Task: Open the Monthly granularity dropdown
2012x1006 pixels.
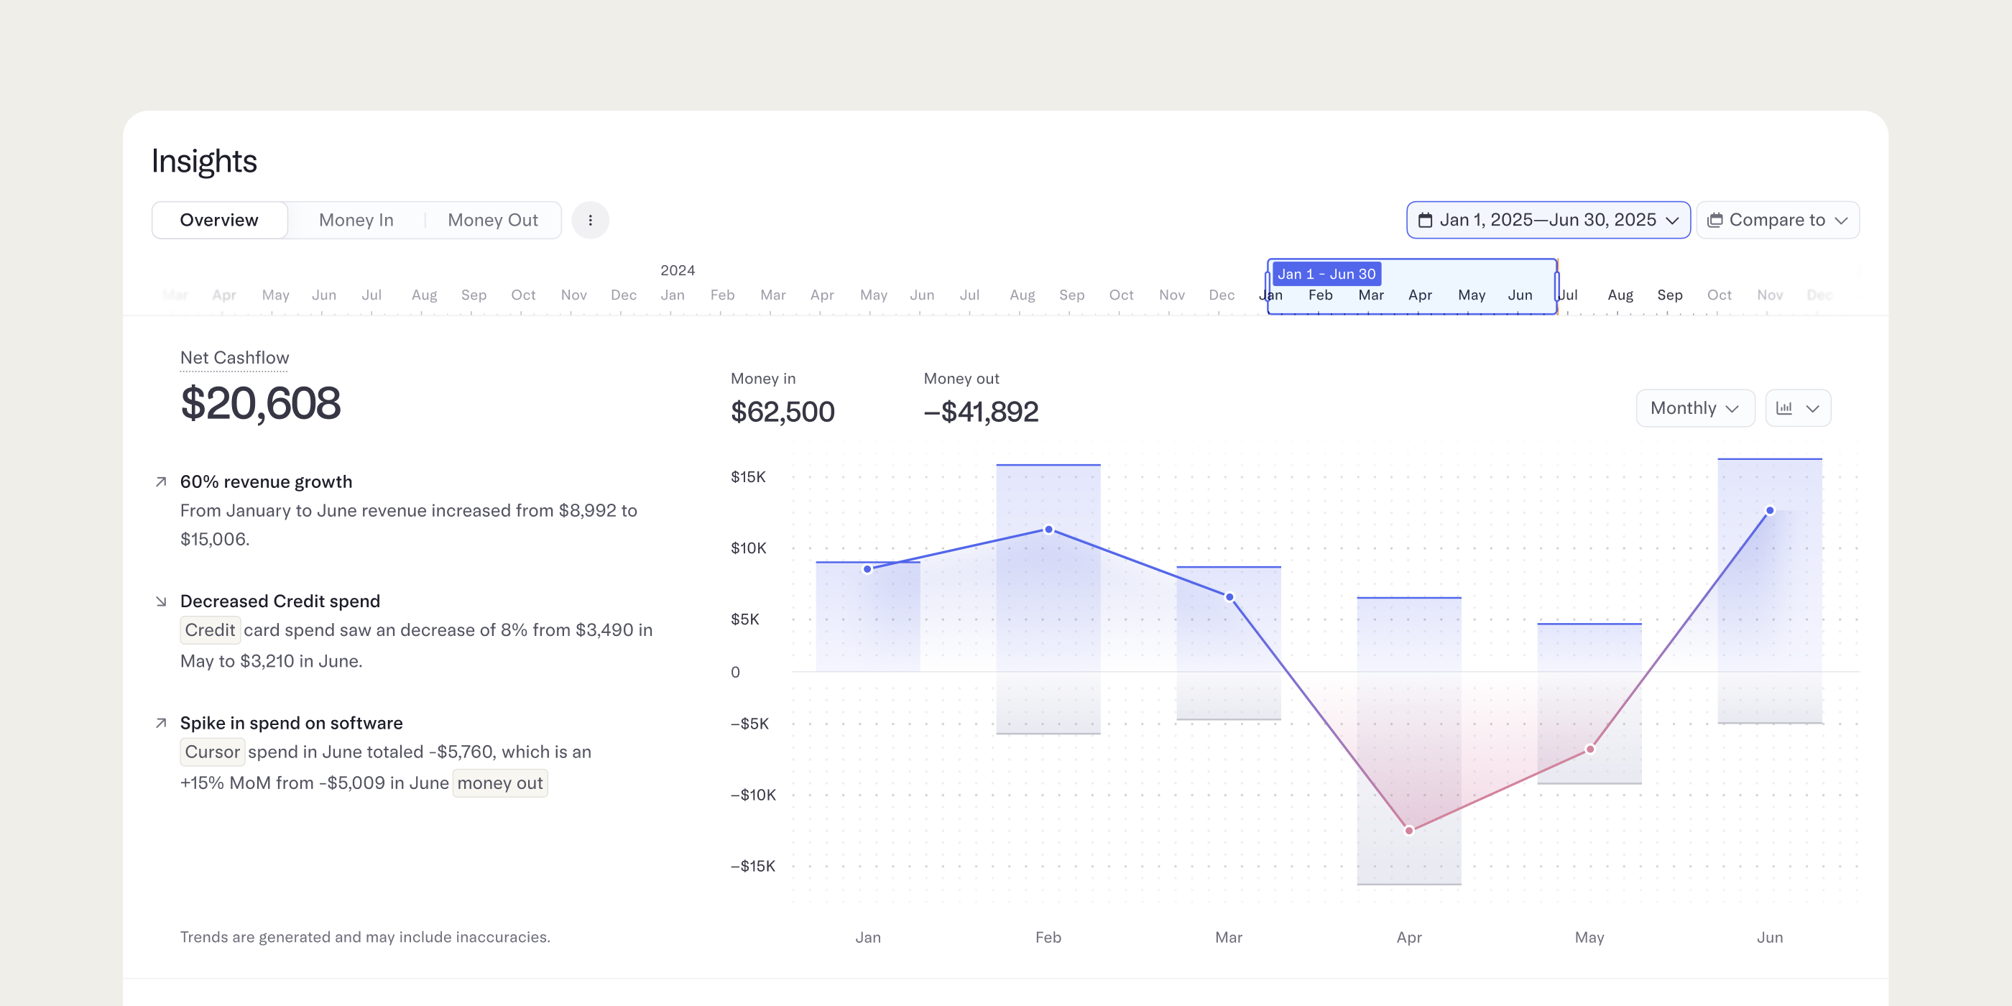Action: tap(1694, 407)
